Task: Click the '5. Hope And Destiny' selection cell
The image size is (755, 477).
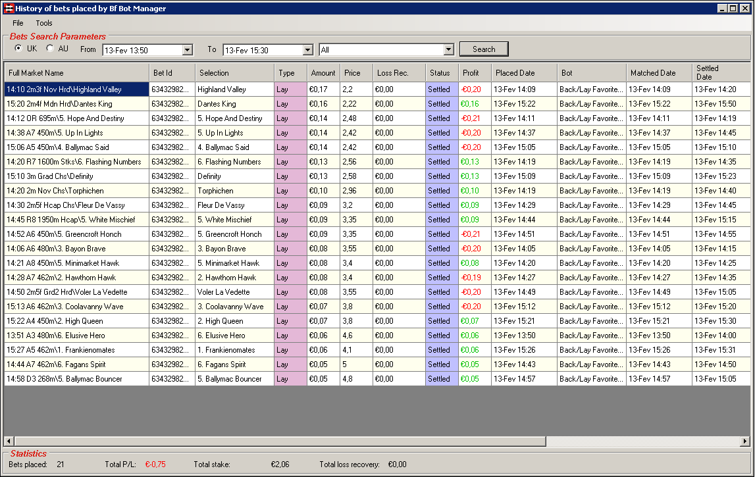Action: pos(234,118)
